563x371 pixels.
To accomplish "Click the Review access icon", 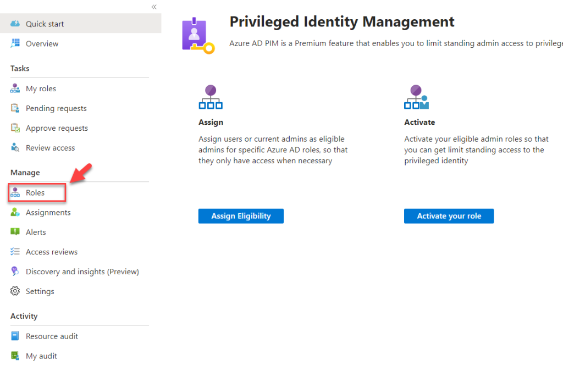I will (14, 147).
